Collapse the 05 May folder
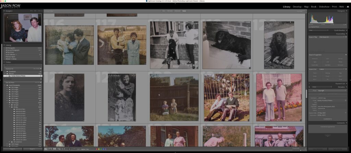The height and width of the screenshot is (153, 351). (x=9, y=107)
